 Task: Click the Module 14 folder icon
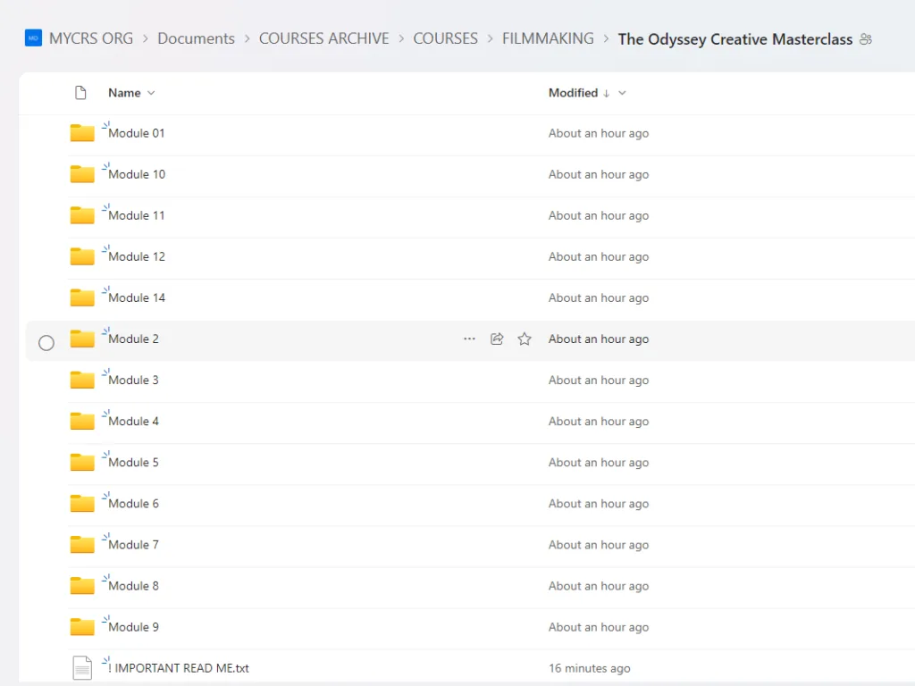[82, 298]
